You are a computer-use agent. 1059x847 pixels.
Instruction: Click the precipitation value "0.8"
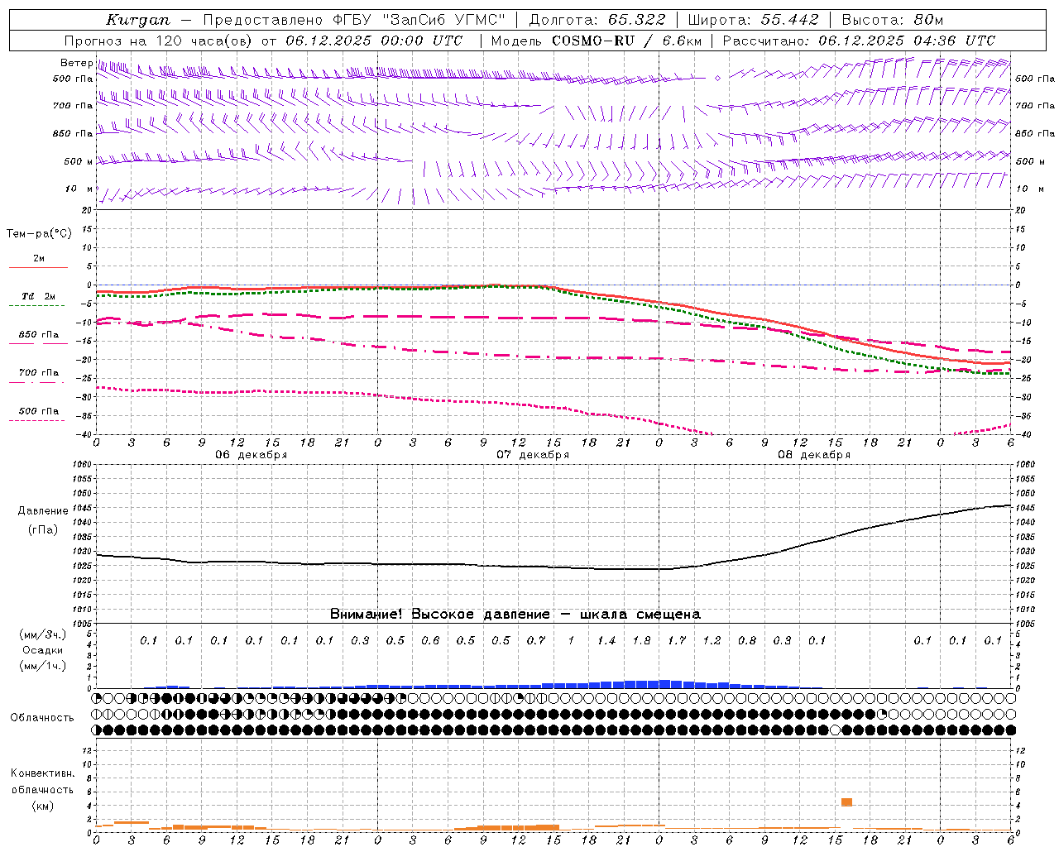(x=747, y=640)
